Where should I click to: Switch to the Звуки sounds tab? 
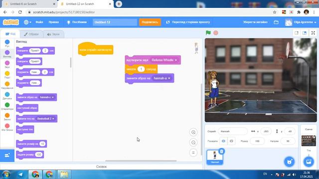coord(53,34)
